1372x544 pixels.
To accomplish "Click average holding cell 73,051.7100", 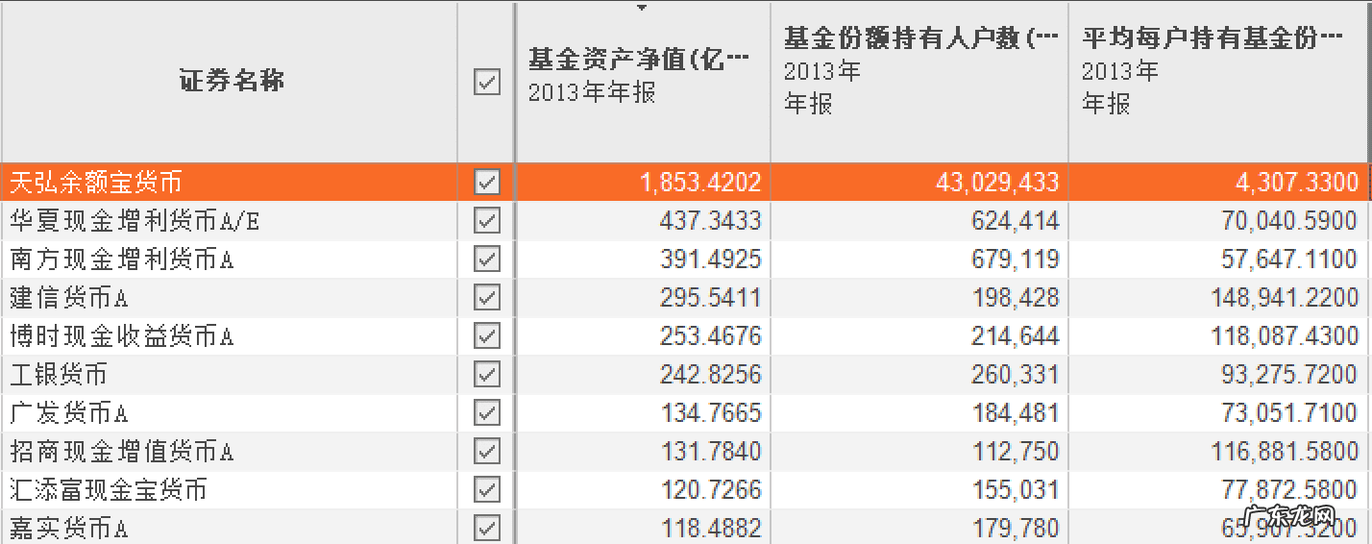I will click(x=1218, y=413).
